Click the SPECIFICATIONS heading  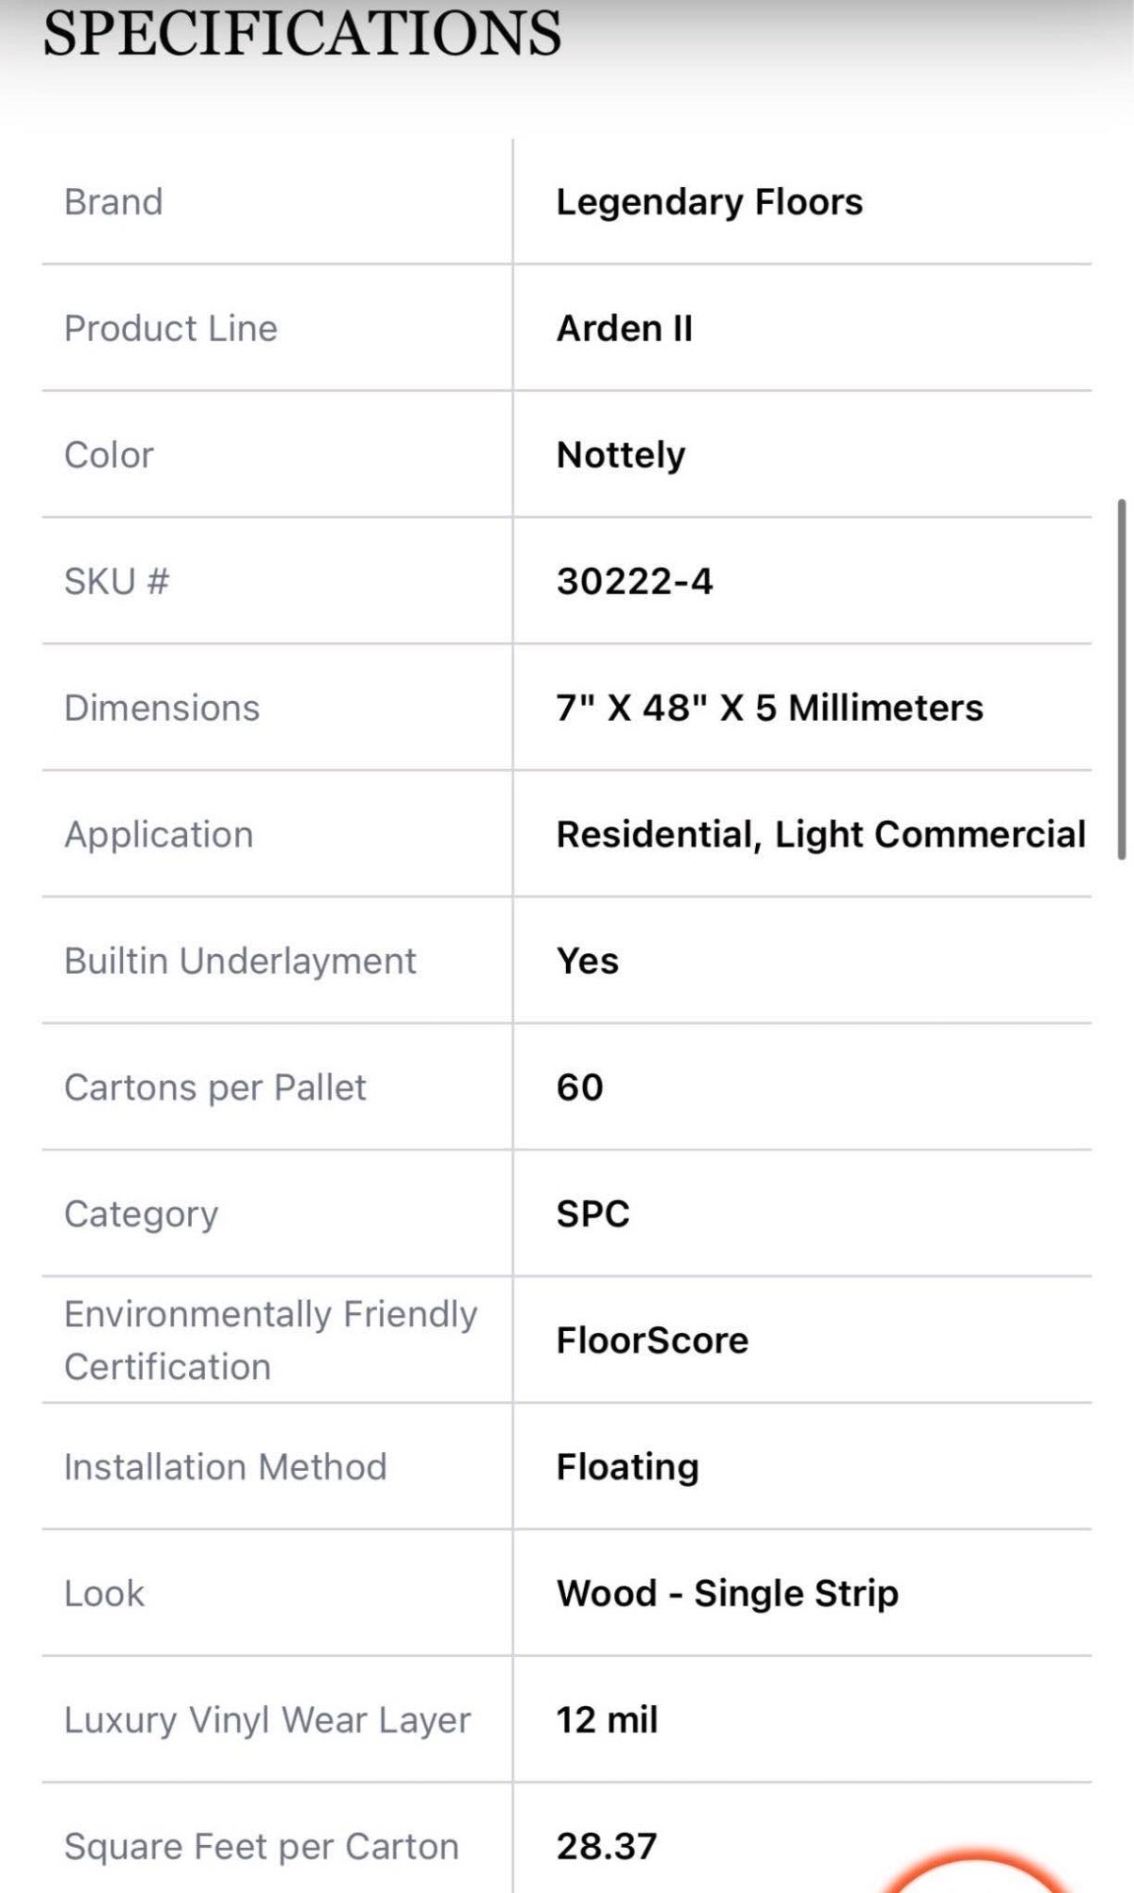tap(302, 34)
